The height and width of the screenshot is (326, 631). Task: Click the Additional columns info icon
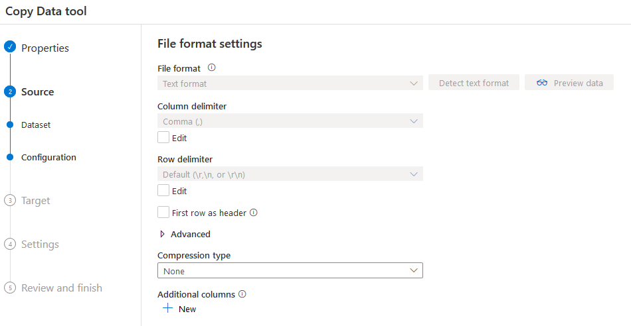pos(242,294)
